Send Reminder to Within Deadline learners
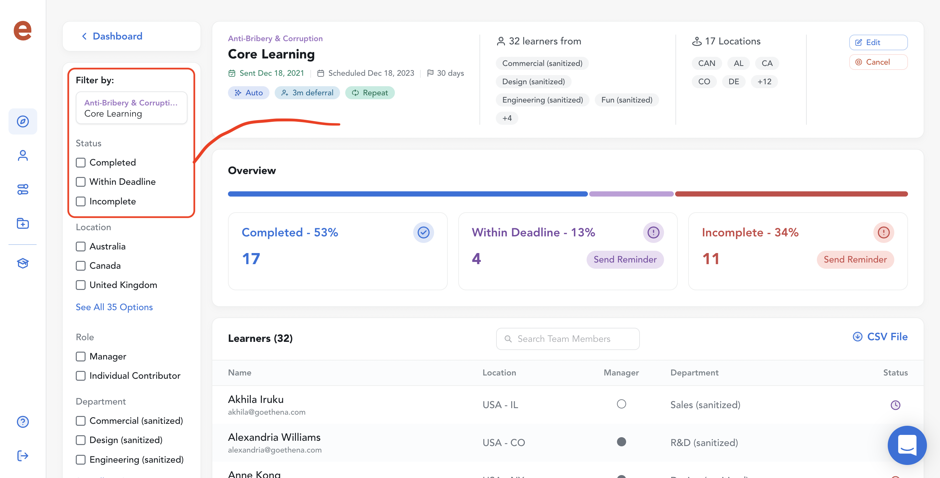Image resolution: width=940 pixels, height=478 pixels. coord(625,260)
